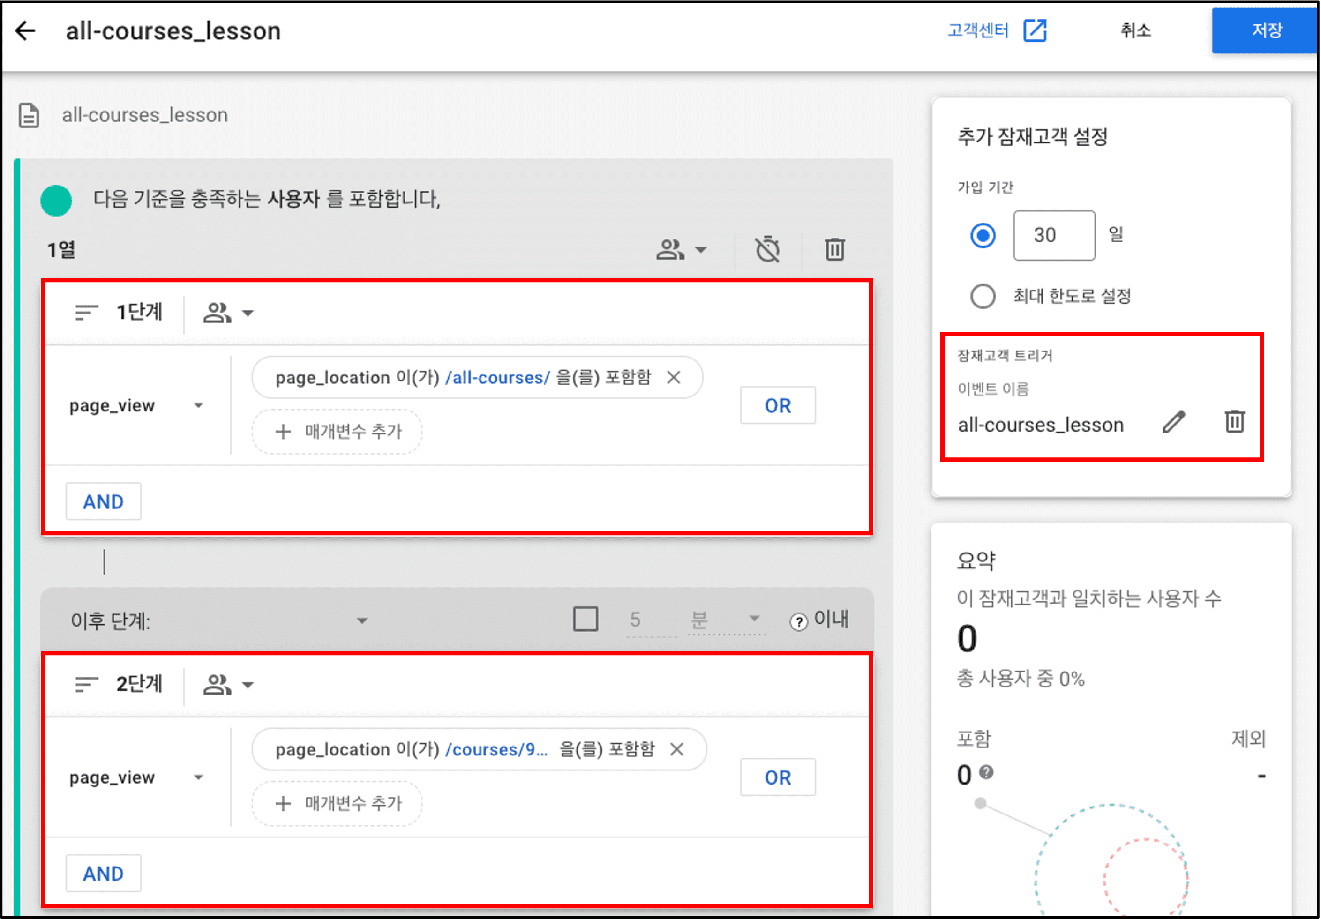Screen dimensions: 1321x919
Task: Click the 5 time value field
Action: click(x=651, y=620)
